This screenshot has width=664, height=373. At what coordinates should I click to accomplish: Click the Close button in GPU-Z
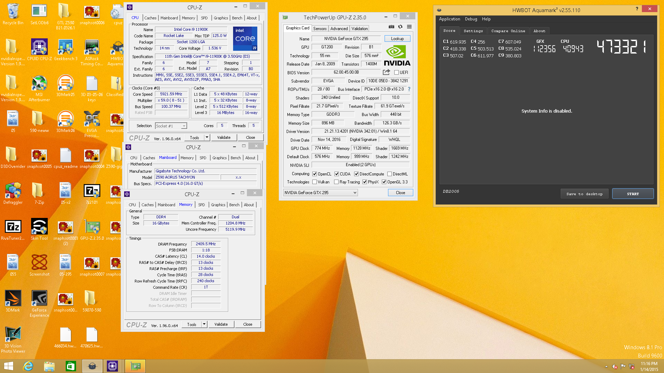click(400, 193)
